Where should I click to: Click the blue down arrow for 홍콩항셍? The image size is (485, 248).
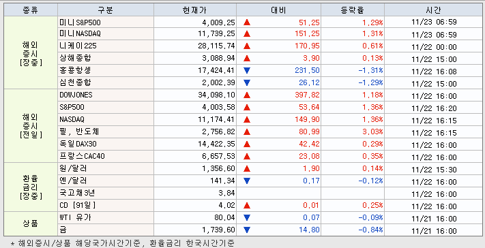(x=247, y=70)
